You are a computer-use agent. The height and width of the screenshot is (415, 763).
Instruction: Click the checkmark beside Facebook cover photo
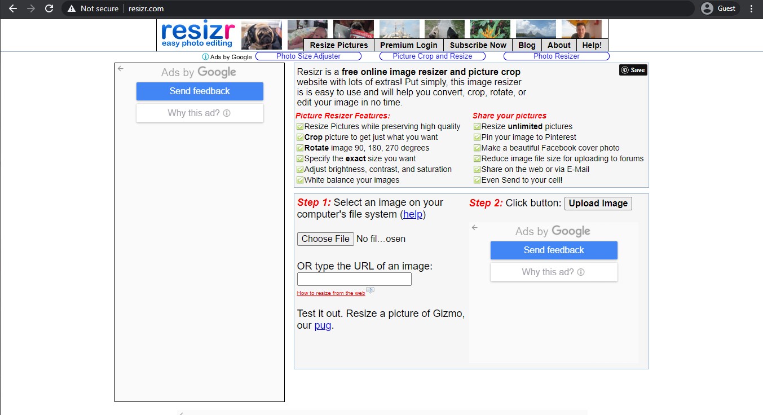477,148
